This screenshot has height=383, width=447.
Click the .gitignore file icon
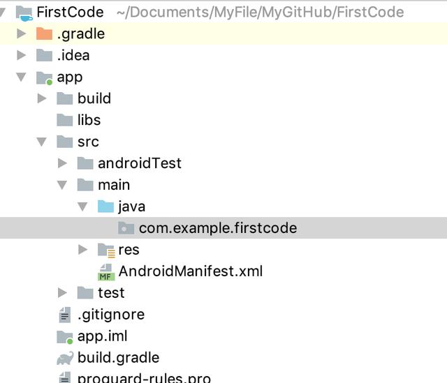click(x=65, y=315)
